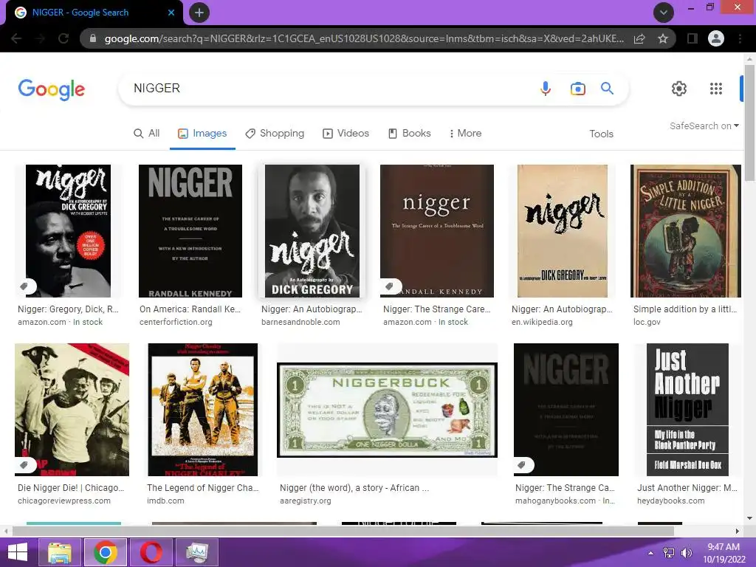756x567 pixels.
Task: Follow the loc.gov source link
Action: point(647,322)
